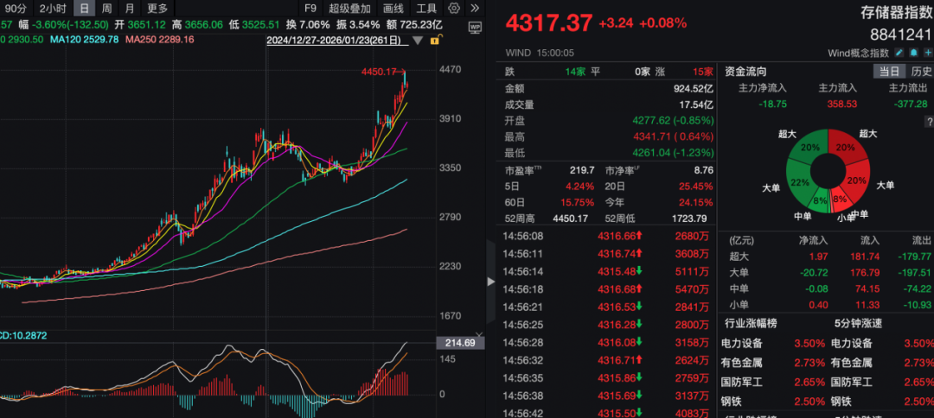Open the chart settings gear icon

tap(454, 8)
